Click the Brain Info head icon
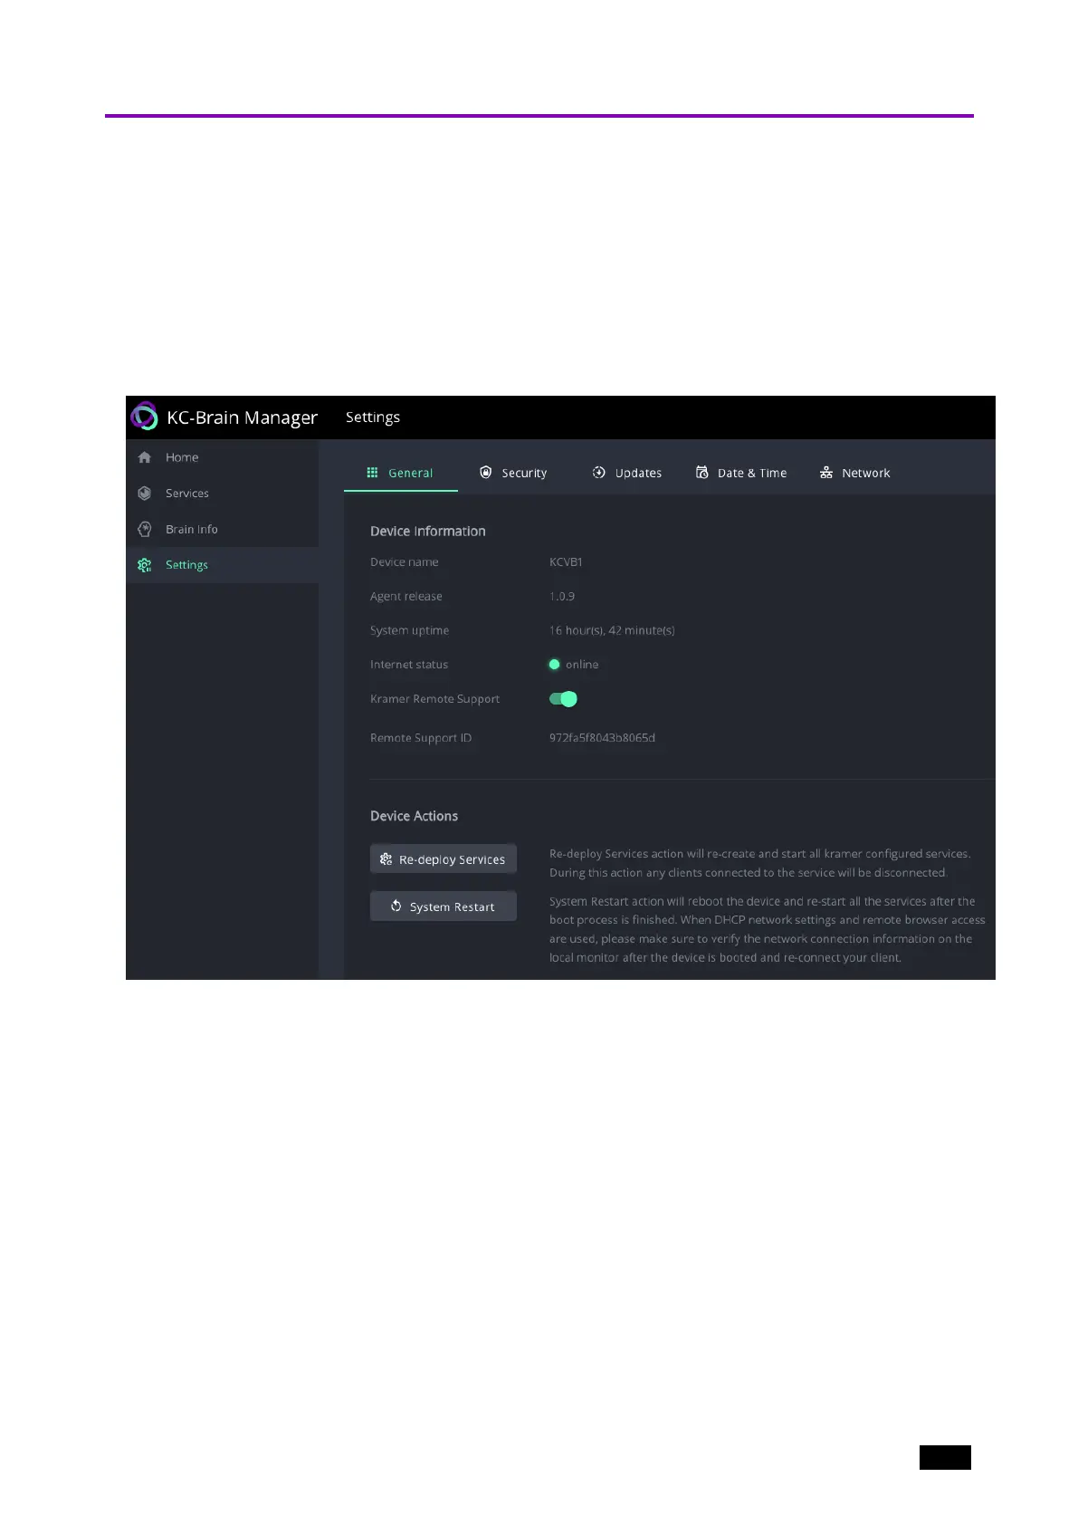This screenshot has width=1078, height=1525. [x=145, y=529]
